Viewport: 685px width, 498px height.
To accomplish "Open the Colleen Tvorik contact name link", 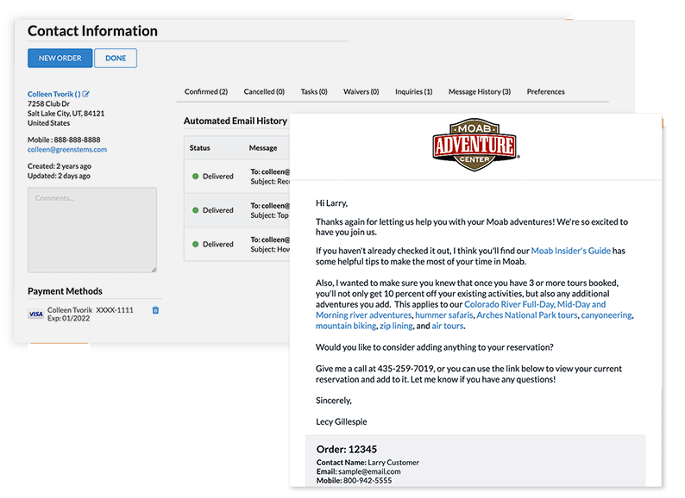I will (x=53, y=94).
